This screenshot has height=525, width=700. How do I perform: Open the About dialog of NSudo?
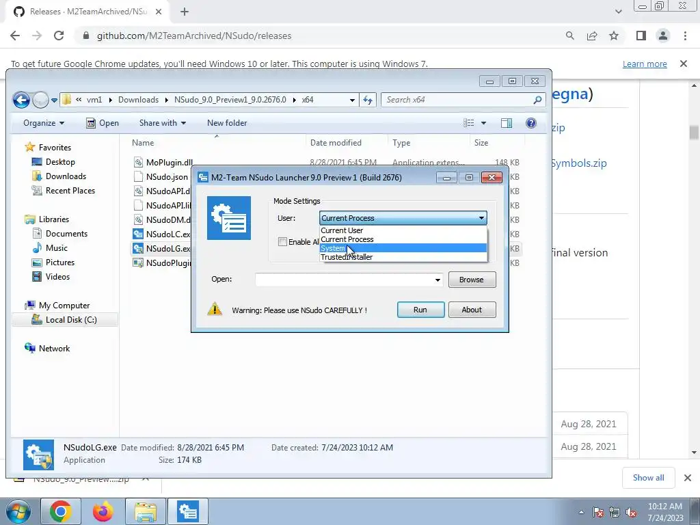[472, 310]
